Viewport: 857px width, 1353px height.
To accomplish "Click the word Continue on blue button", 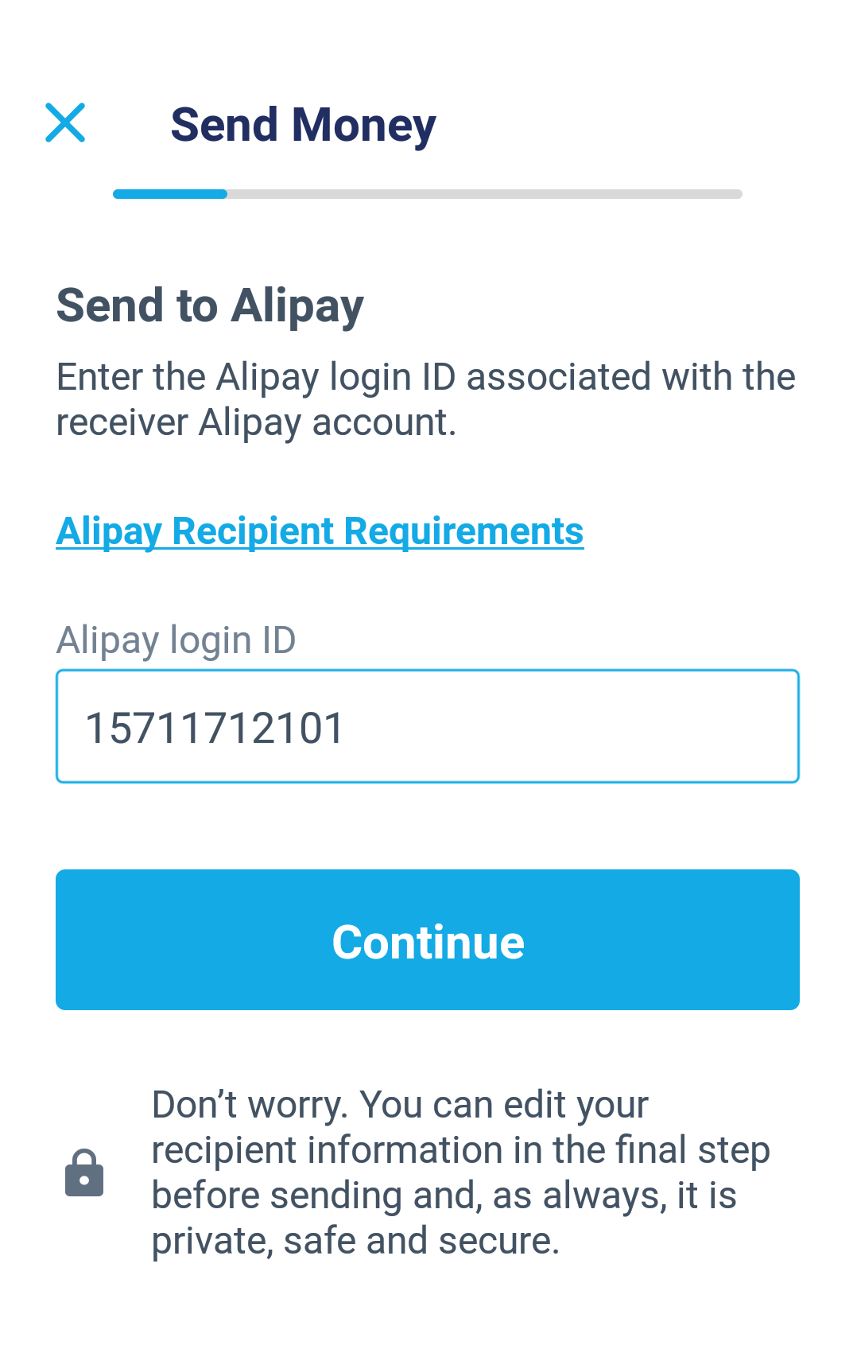I will coord(428,942).
